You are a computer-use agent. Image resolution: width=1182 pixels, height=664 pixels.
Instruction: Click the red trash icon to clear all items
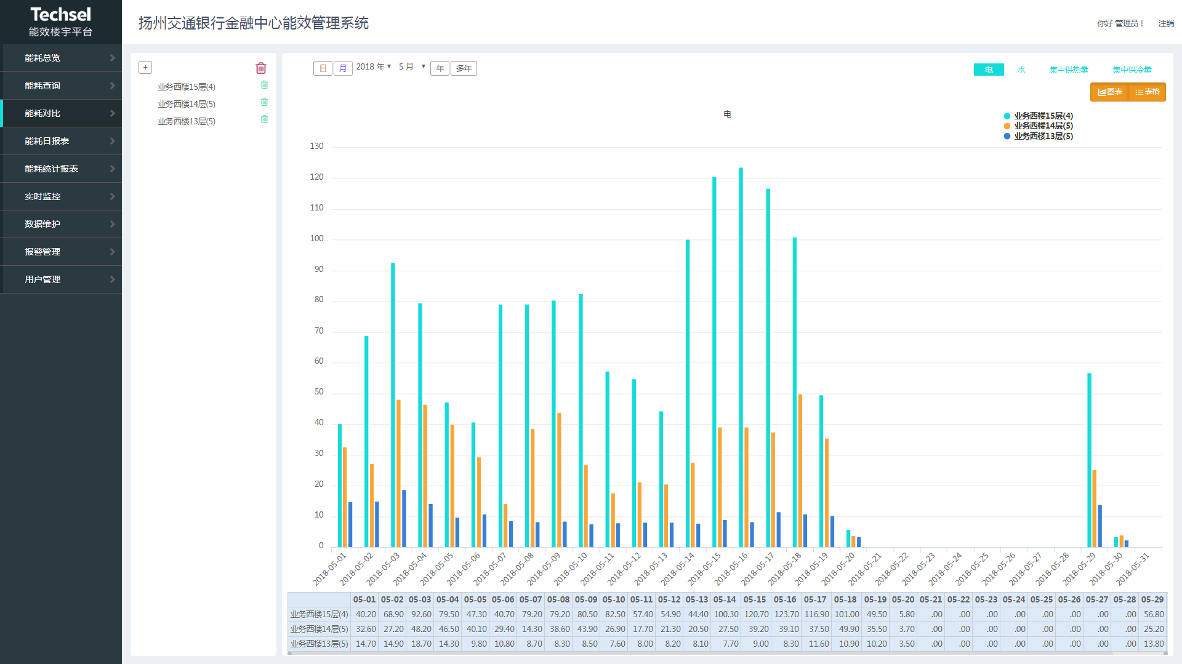(x=261, y=68)
